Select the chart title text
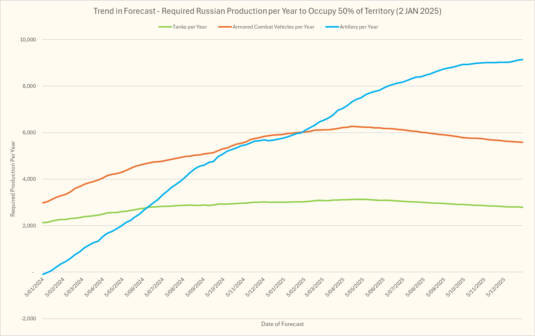Viewport: 535px width, 336px height. pos(267,11)
